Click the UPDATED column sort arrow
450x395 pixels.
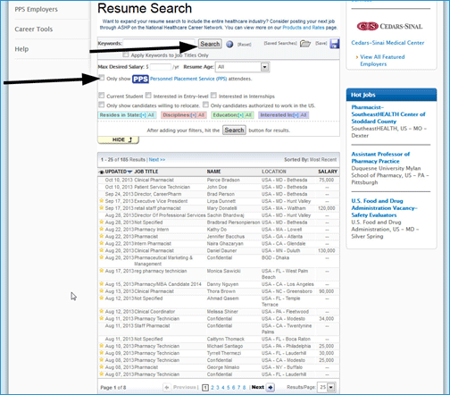coord(129,172)
